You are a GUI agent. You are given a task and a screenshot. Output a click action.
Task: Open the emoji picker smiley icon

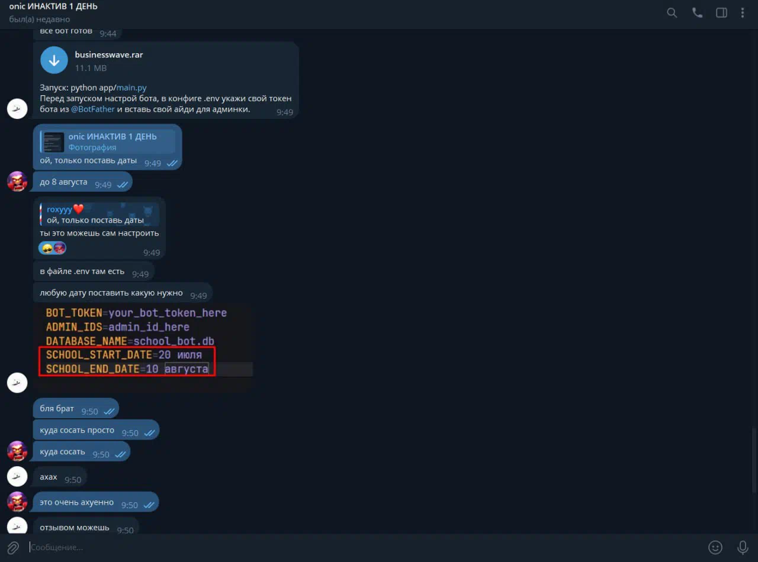pyautogui.click(x=715, y=547)
